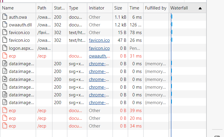224x137 pixels.
Task: Open the favicon.ico initiator link for logon.aspx
Action: (x=99, y=48)
